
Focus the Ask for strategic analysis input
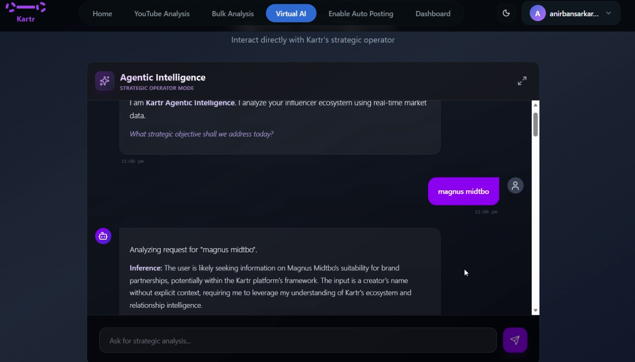click(298, 340)
